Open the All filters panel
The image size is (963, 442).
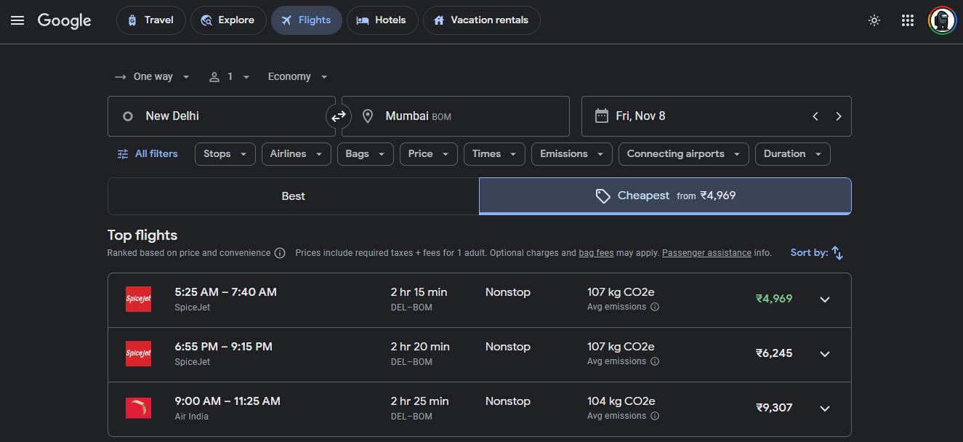point(148,154)
